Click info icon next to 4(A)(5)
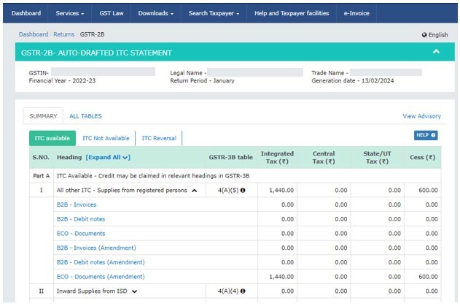Viewport: 460px width, 306px height. point(243,190)
